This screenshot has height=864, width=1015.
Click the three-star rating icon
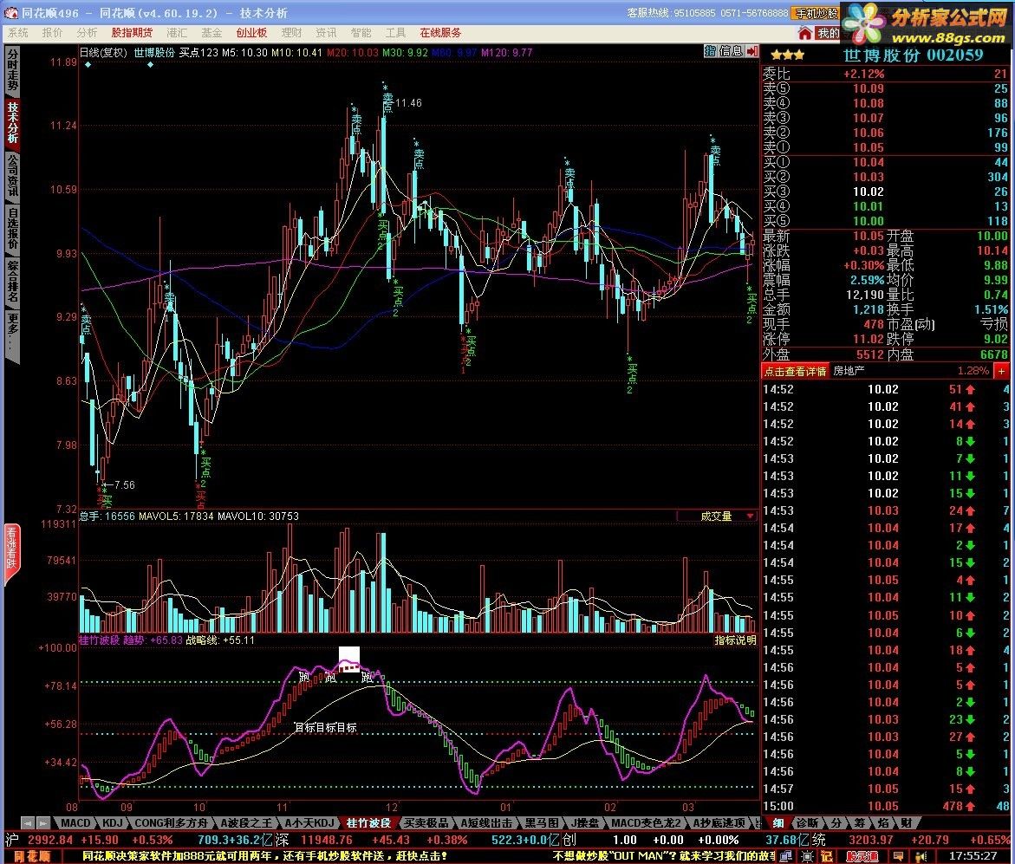(787, 55)
